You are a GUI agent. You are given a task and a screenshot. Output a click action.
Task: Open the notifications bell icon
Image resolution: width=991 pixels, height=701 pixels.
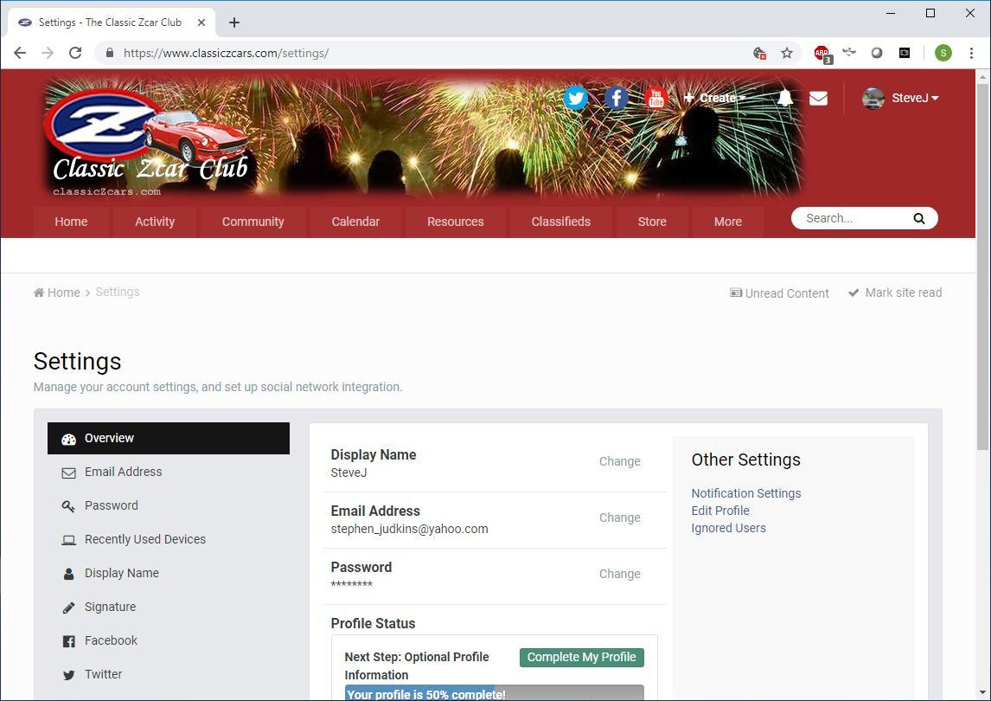[785, 98]
